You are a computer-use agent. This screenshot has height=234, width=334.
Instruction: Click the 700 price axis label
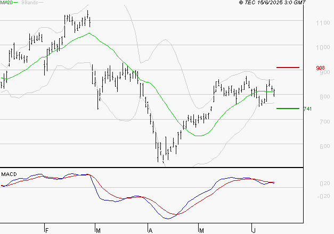pos(321,122)
